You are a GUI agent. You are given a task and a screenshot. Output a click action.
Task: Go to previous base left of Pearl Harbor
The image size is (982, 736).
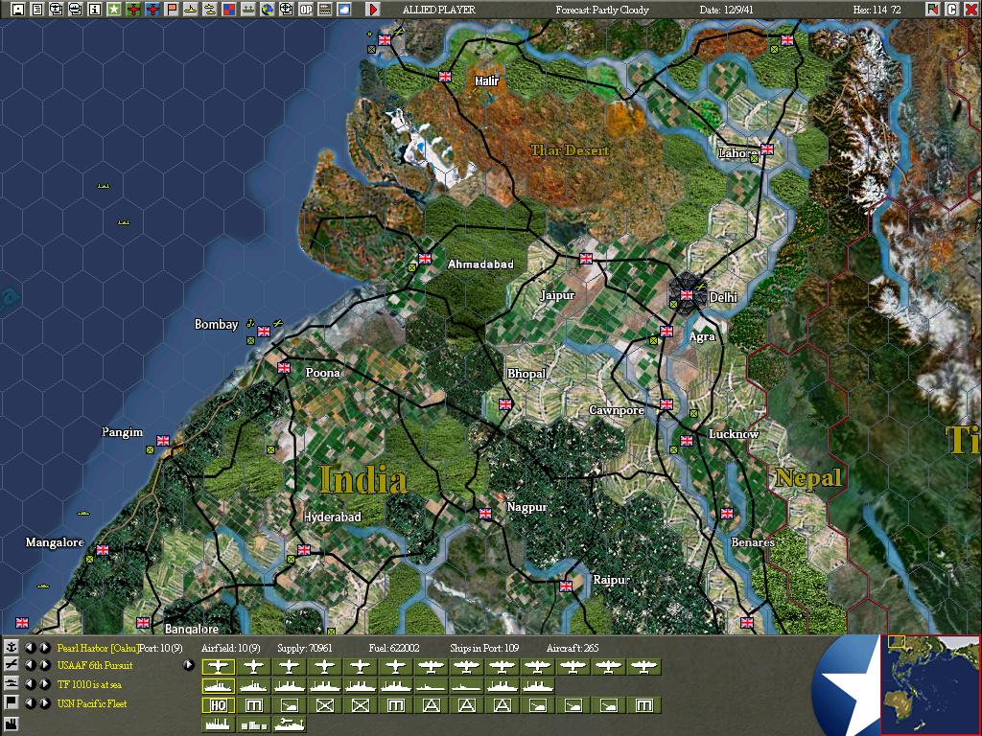pos(30,647)
